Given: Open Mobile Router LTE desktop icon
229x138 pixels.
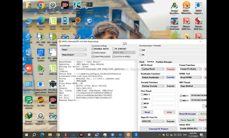Looking at the screenshot, I should (53, 23).
